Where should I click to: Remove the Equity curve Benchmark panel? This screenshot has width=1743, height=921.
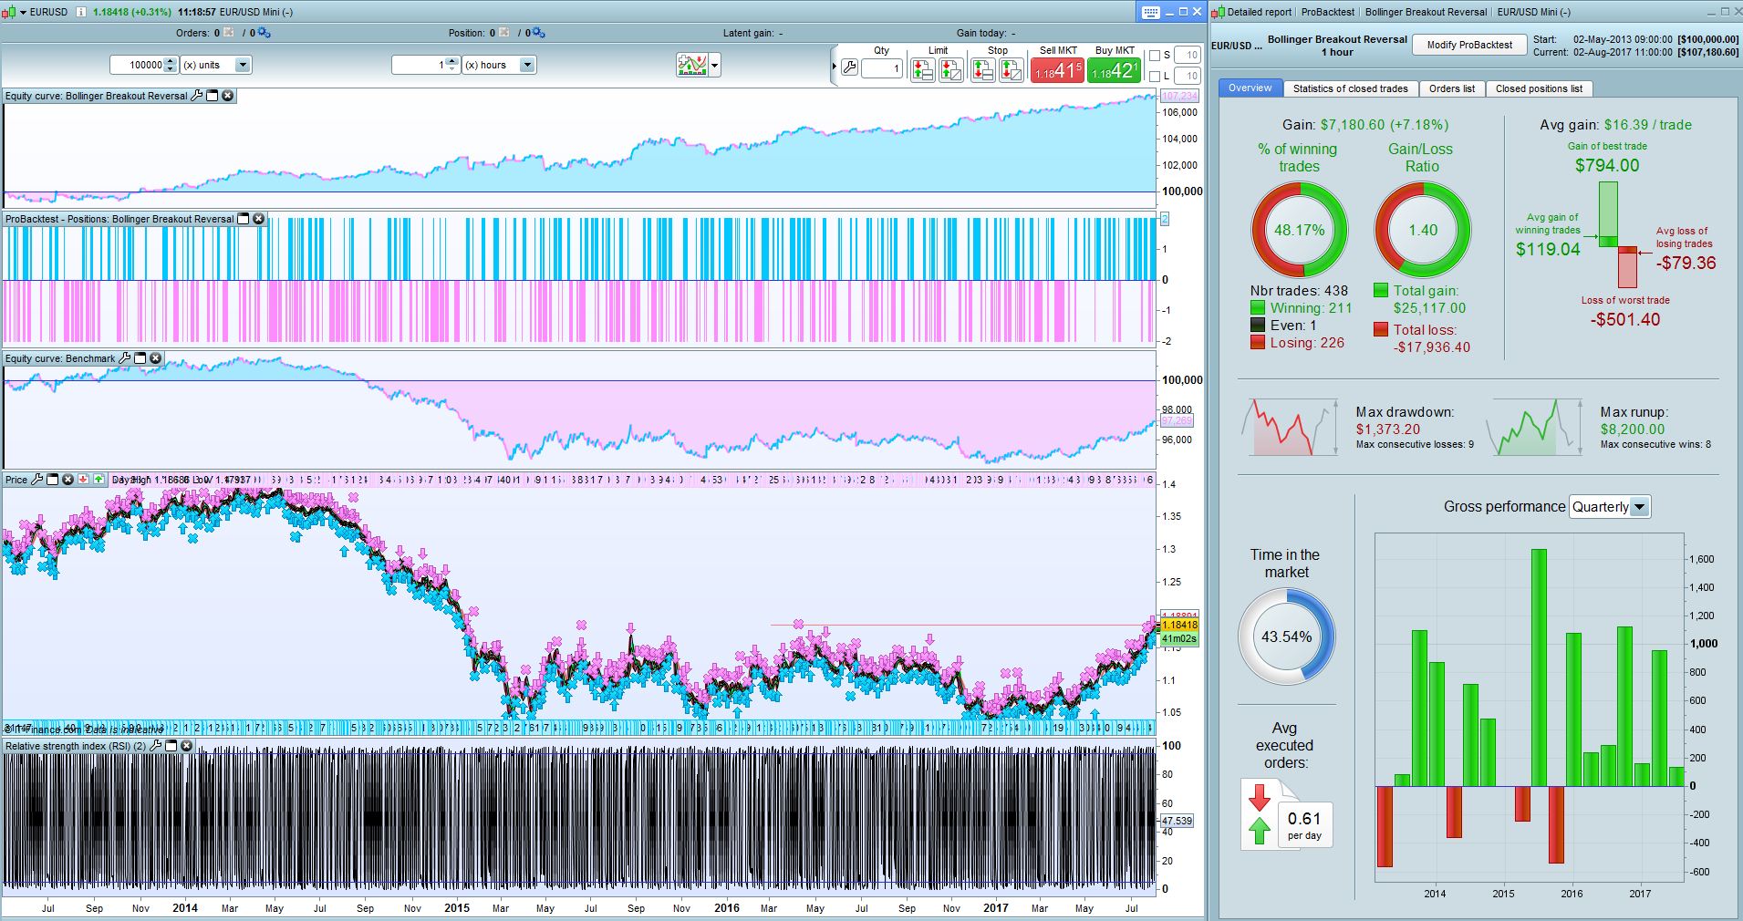click(156, 358)
